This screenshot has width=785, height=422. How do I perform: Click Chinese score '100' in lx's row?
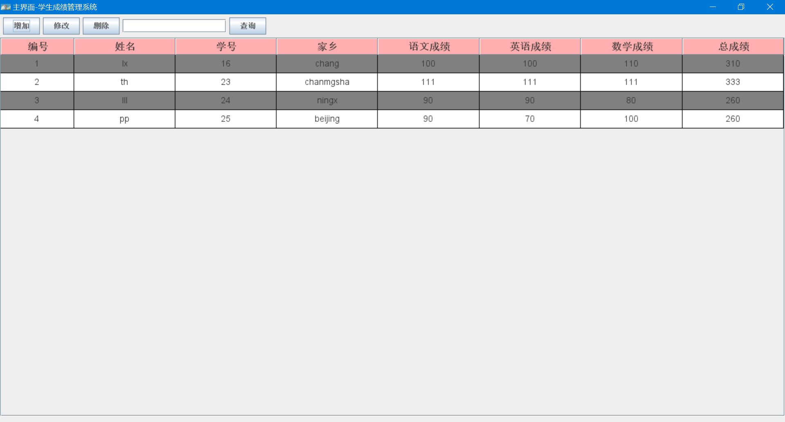pyautogui.click(x=428, y=64)
